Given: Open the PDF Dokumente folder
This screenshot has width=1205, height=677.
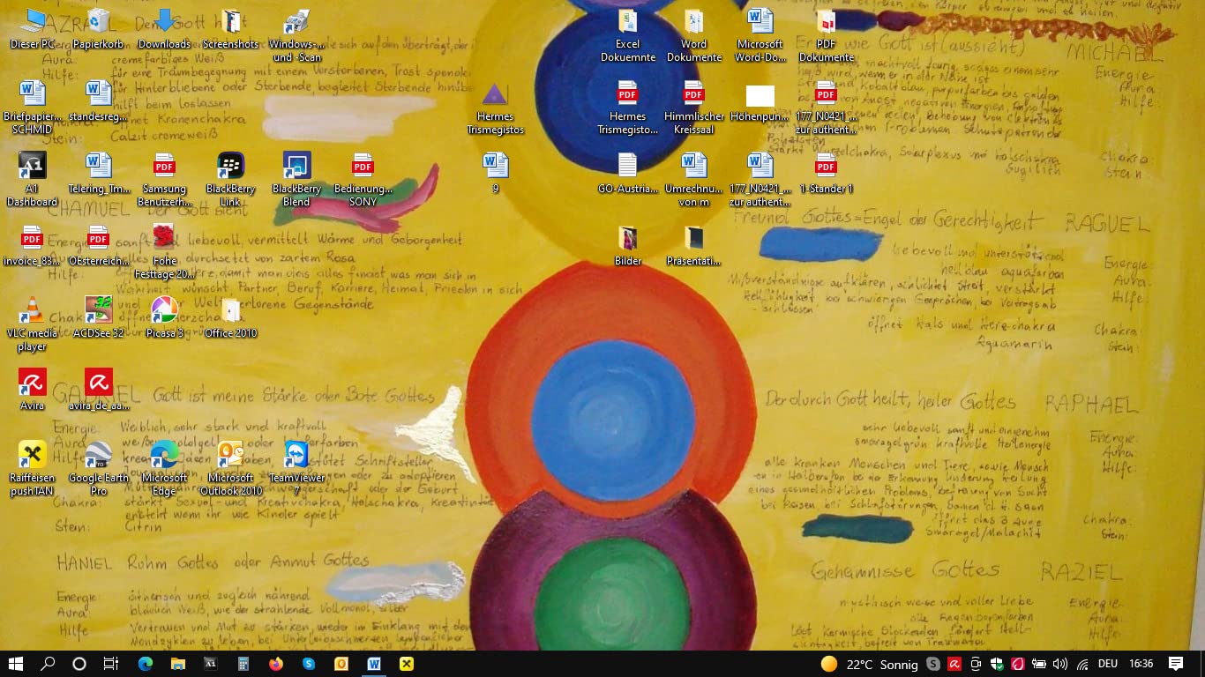Looking at the screenshot, I should (826, 35).
